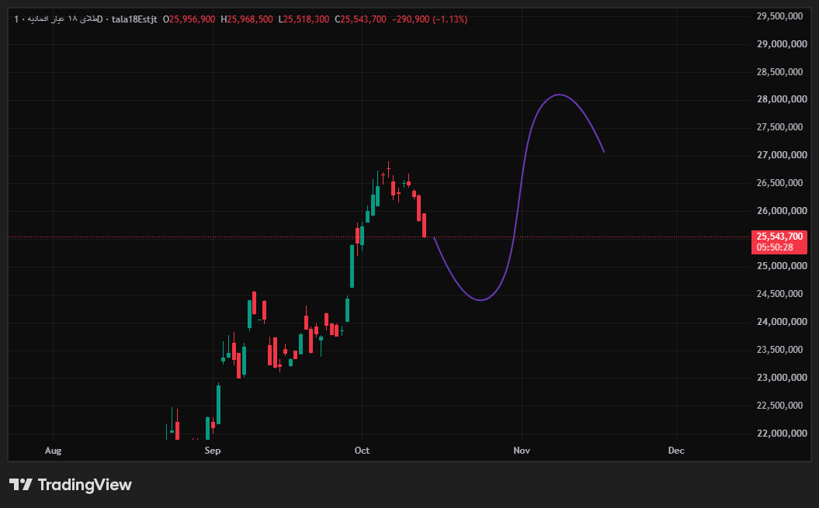Click the 28,500,000 price axis label
Image resolution: width=819 pixels, height=508 pixels.
pyautogui.click(x=782, y=71)
